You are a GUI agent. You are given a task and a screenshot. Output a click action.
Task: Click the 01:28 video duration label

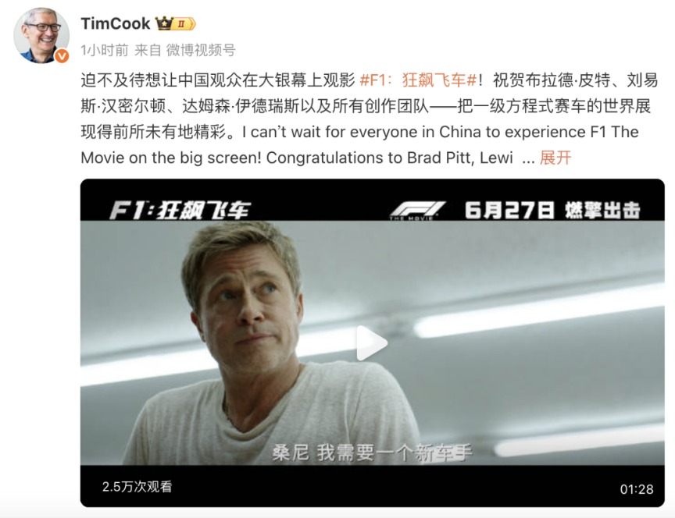point(636,489)
